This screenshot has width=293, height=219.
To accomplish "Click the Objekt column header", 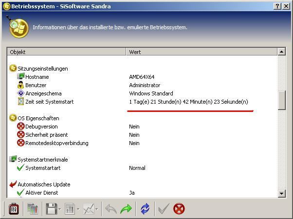I will pyautogui.click(x=67, y=52).
